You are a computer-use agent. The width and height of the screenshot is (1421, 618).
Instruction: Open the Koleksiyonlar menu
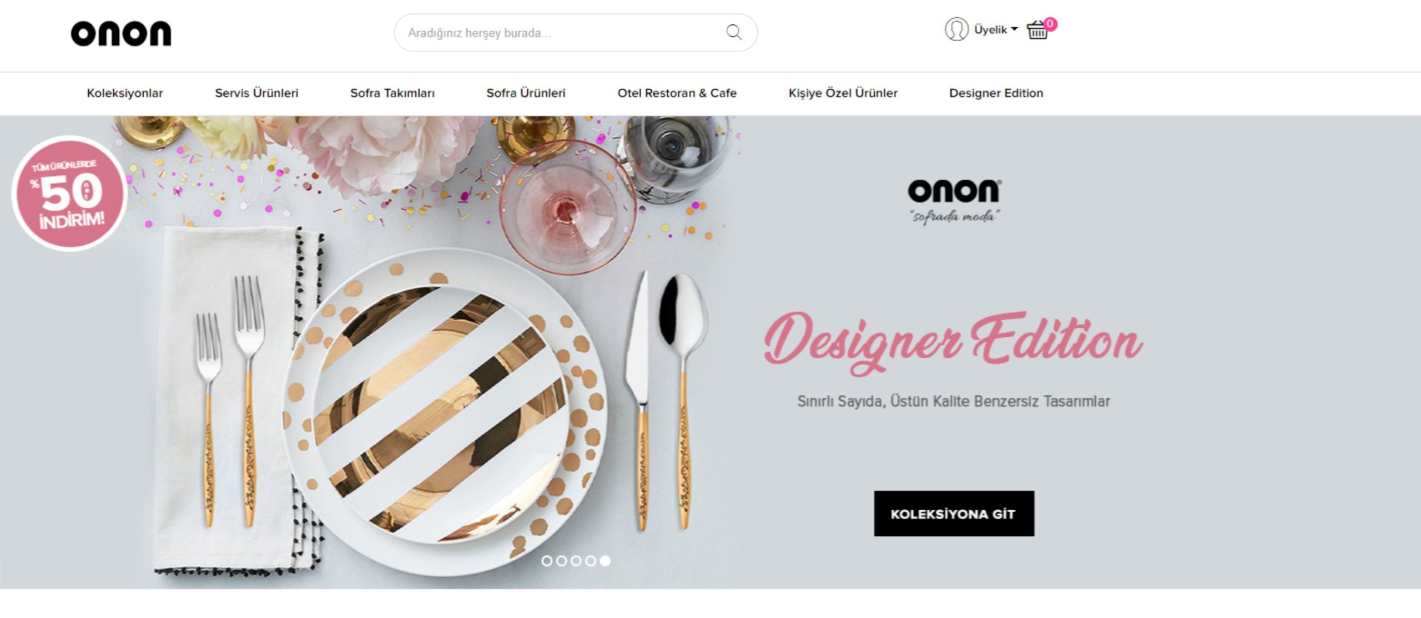125,93
